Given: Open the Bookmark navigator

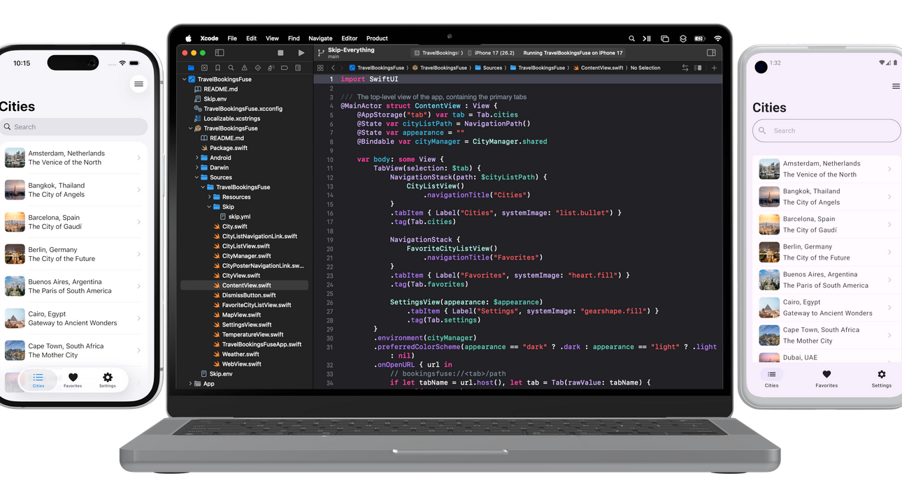Looking at the screenshot, I should (x=217, y=68).
